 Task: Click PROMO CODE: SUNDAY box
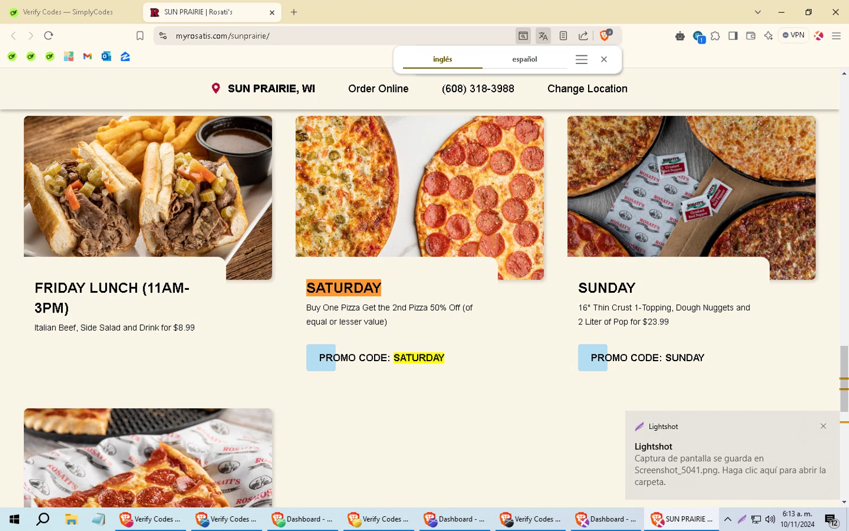(641, 358)
